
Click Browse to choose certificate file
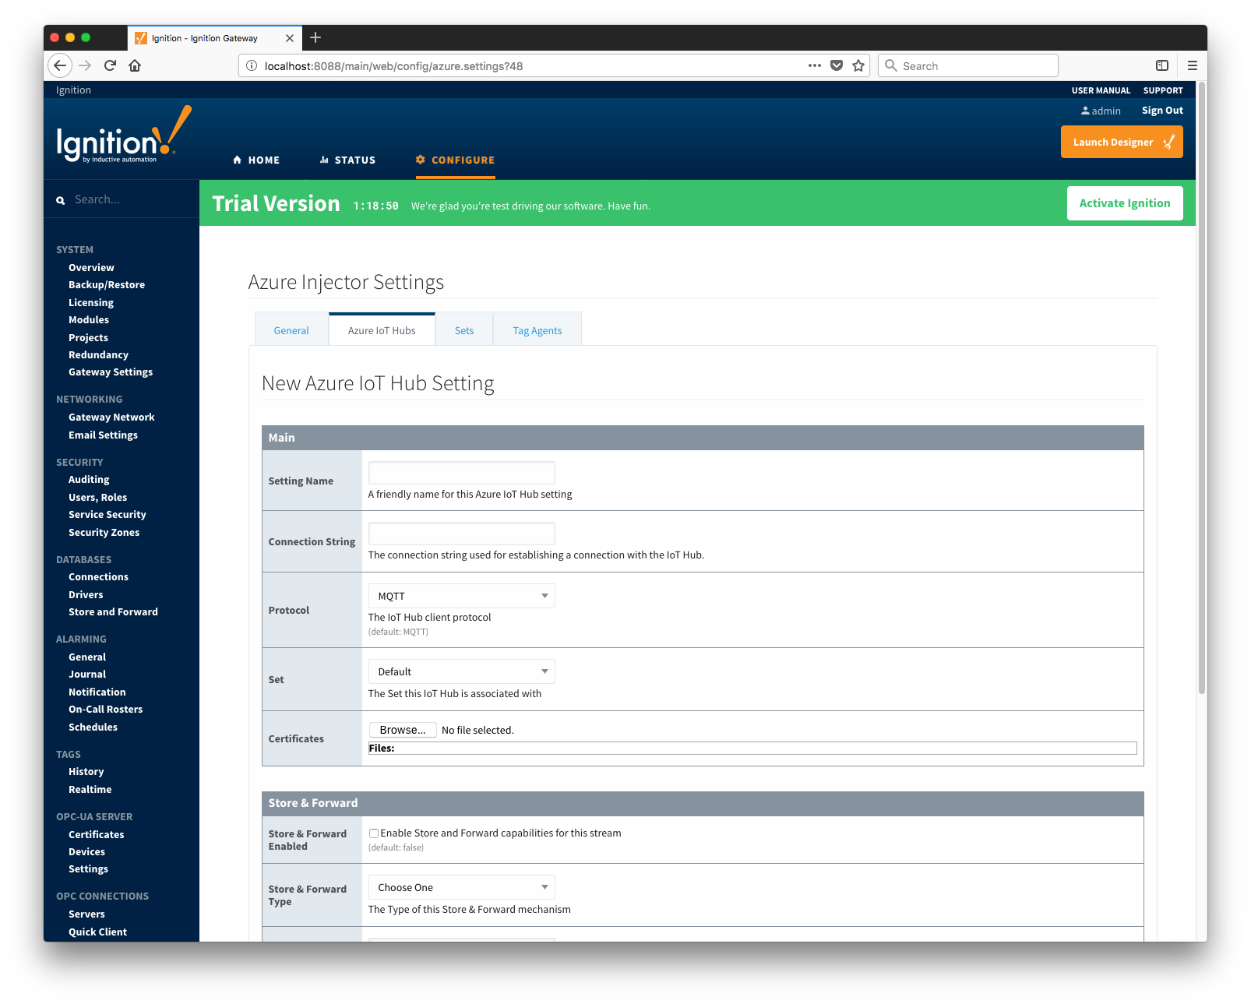(x=402, y=730)
